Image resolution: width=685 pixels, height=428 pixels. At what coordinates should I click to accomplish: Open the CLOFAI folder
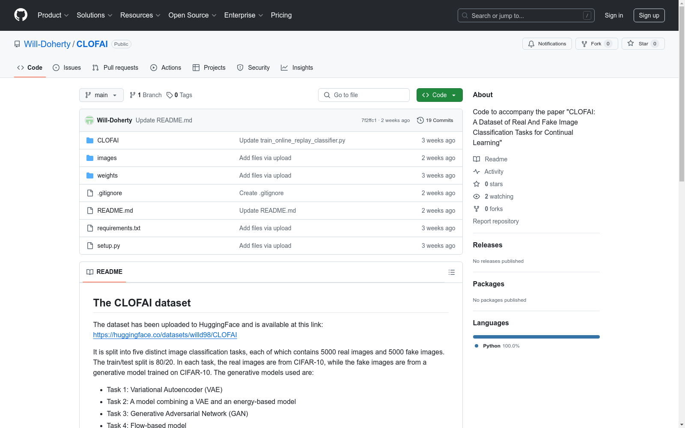tap(108, 140)
